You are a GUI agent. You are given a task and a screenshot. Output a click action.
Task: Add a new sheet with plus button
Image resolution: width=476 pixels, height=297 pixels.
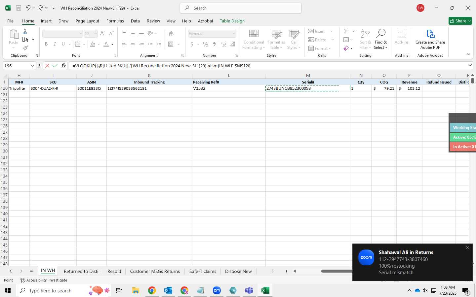272,271
